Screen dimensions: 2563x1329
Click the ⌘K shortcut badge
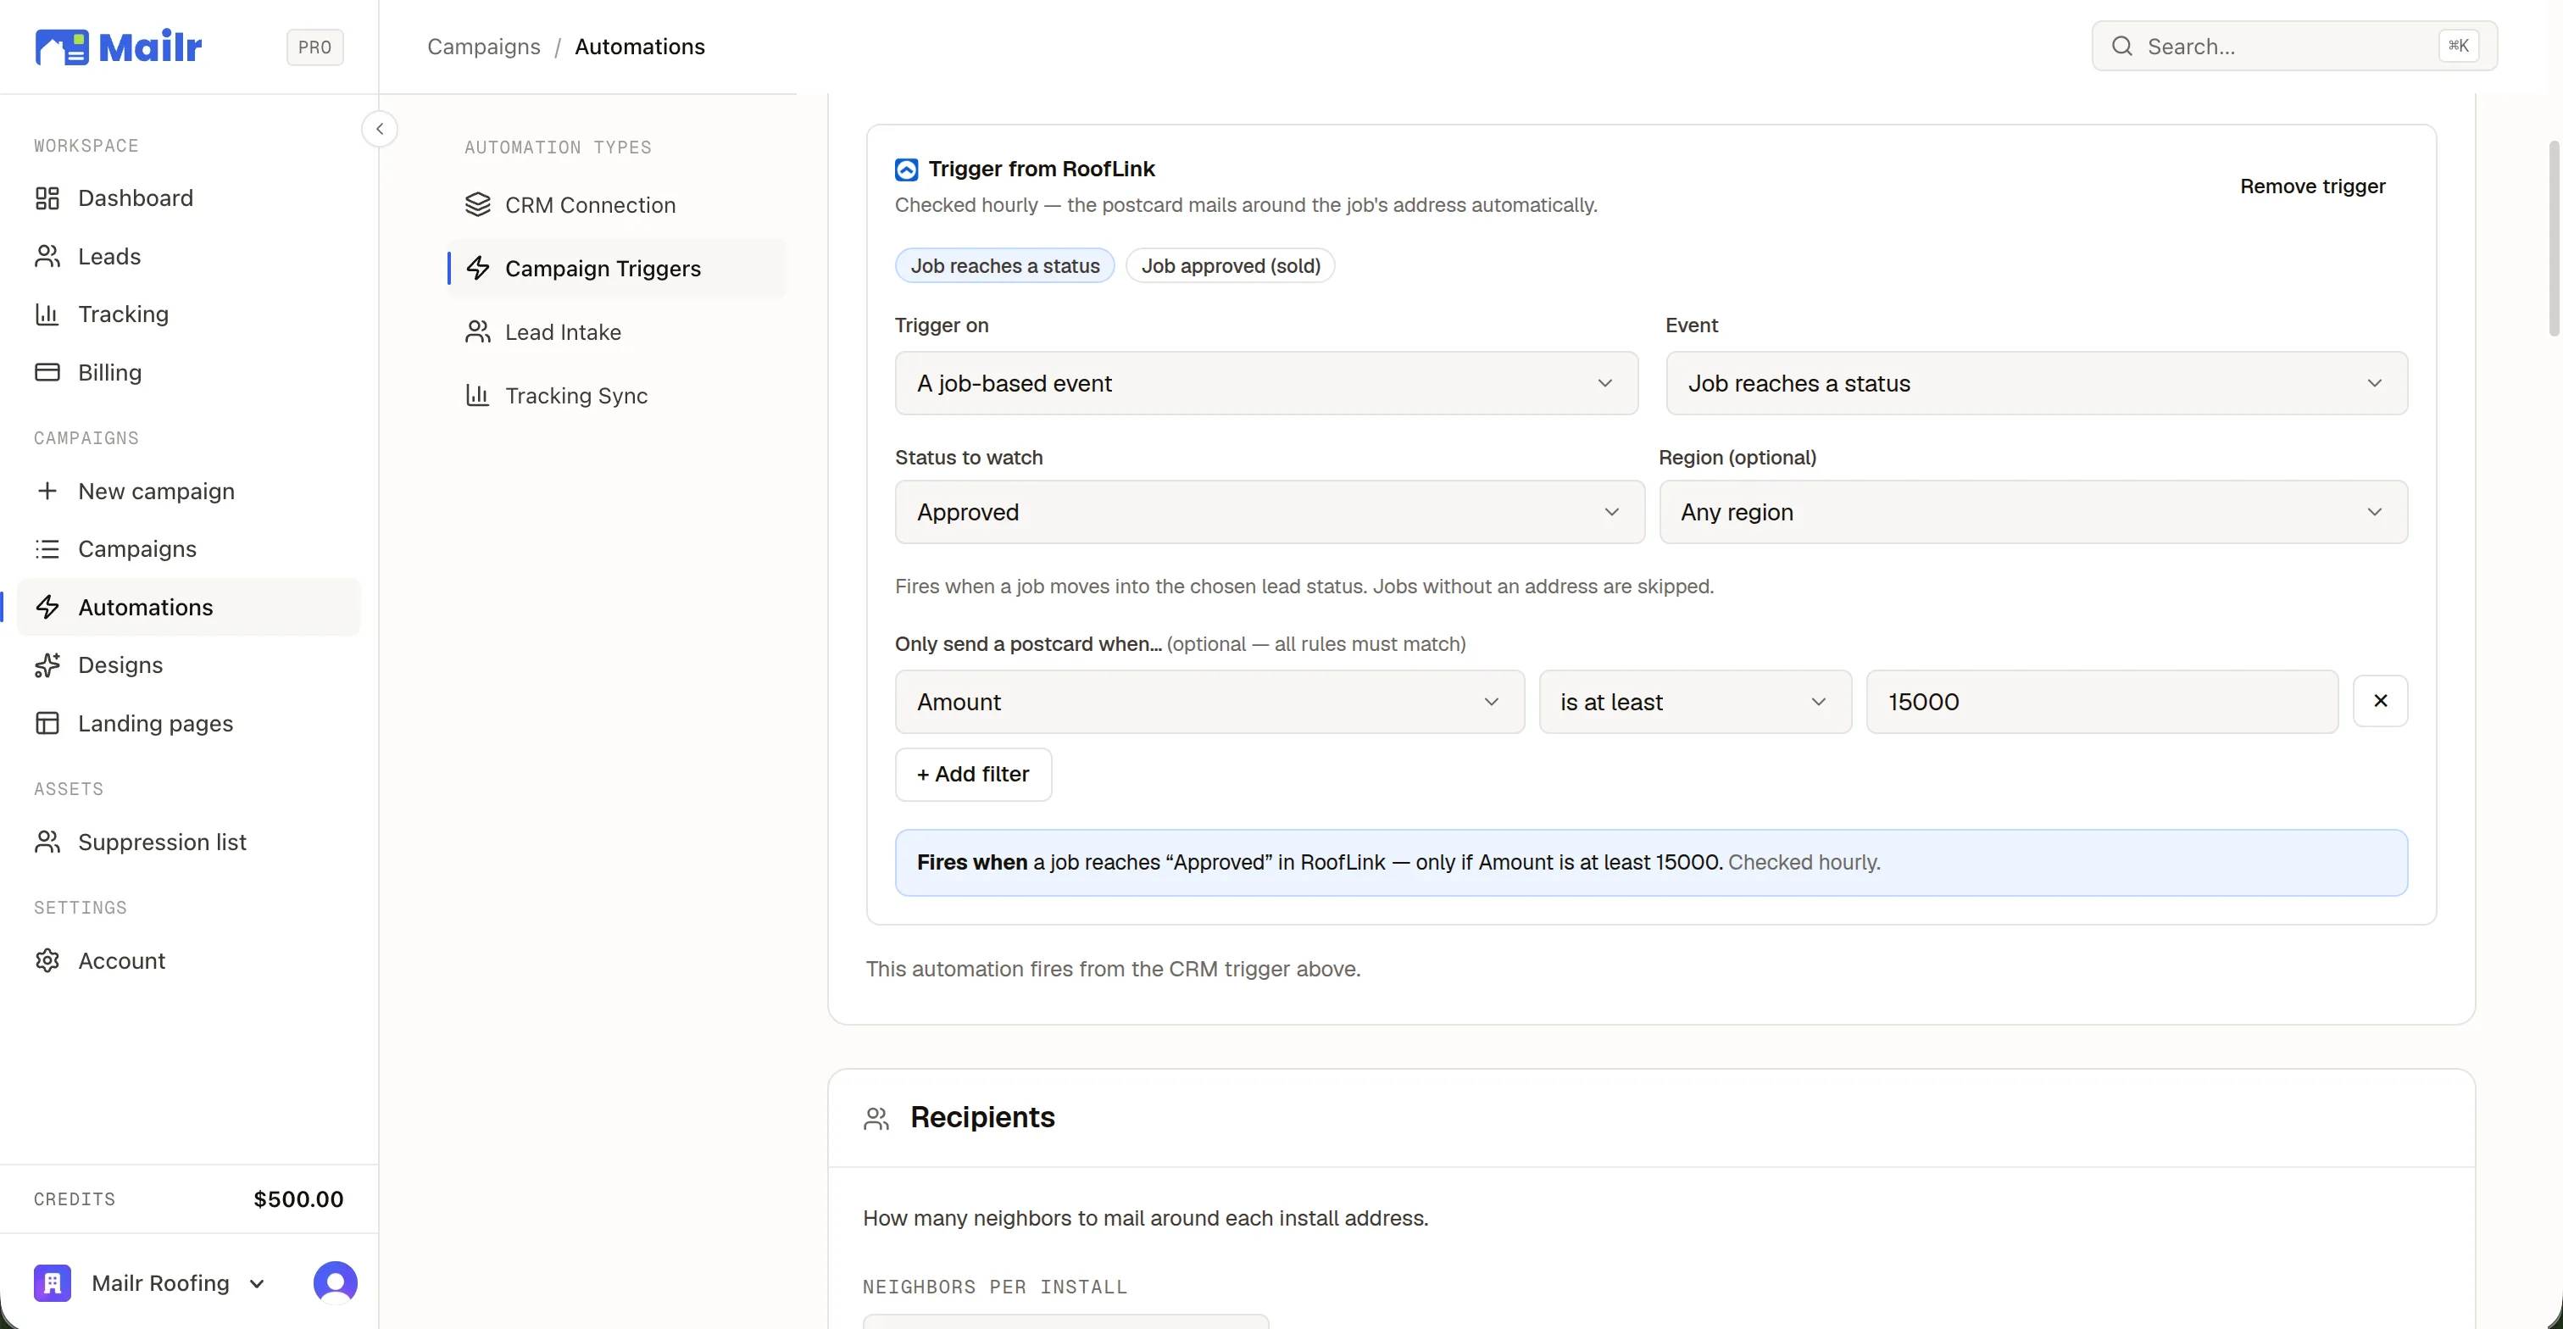tap(2458, 46)
